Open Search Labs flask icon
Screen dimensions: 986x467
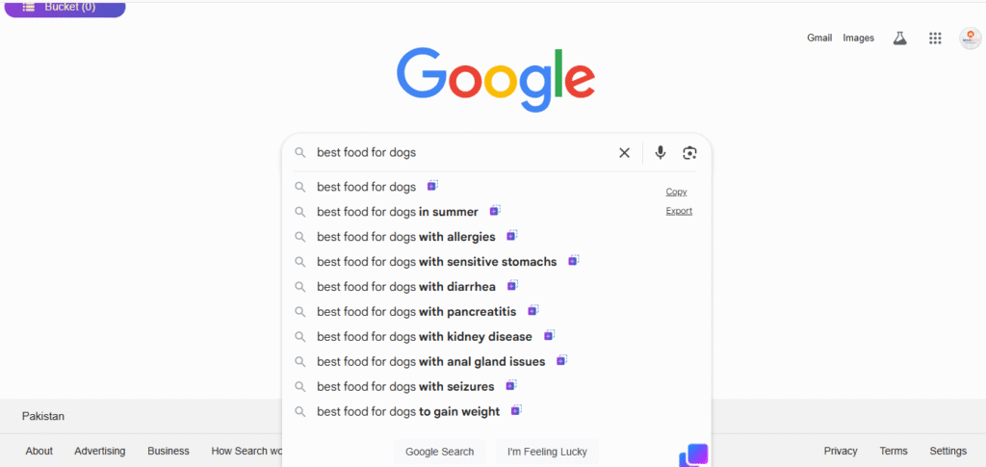[x=900, y=39]
